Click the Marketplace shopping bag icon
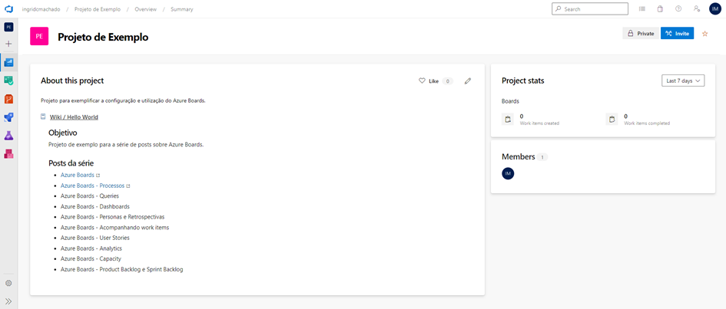This screenshot has height=309, width=726. pyautogui.click(x=660, y=9)
